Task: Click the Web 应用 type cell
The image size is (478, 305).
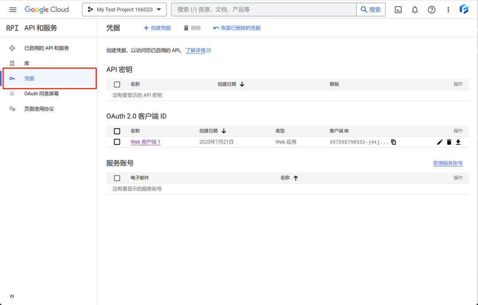Action: pos(286,142)
